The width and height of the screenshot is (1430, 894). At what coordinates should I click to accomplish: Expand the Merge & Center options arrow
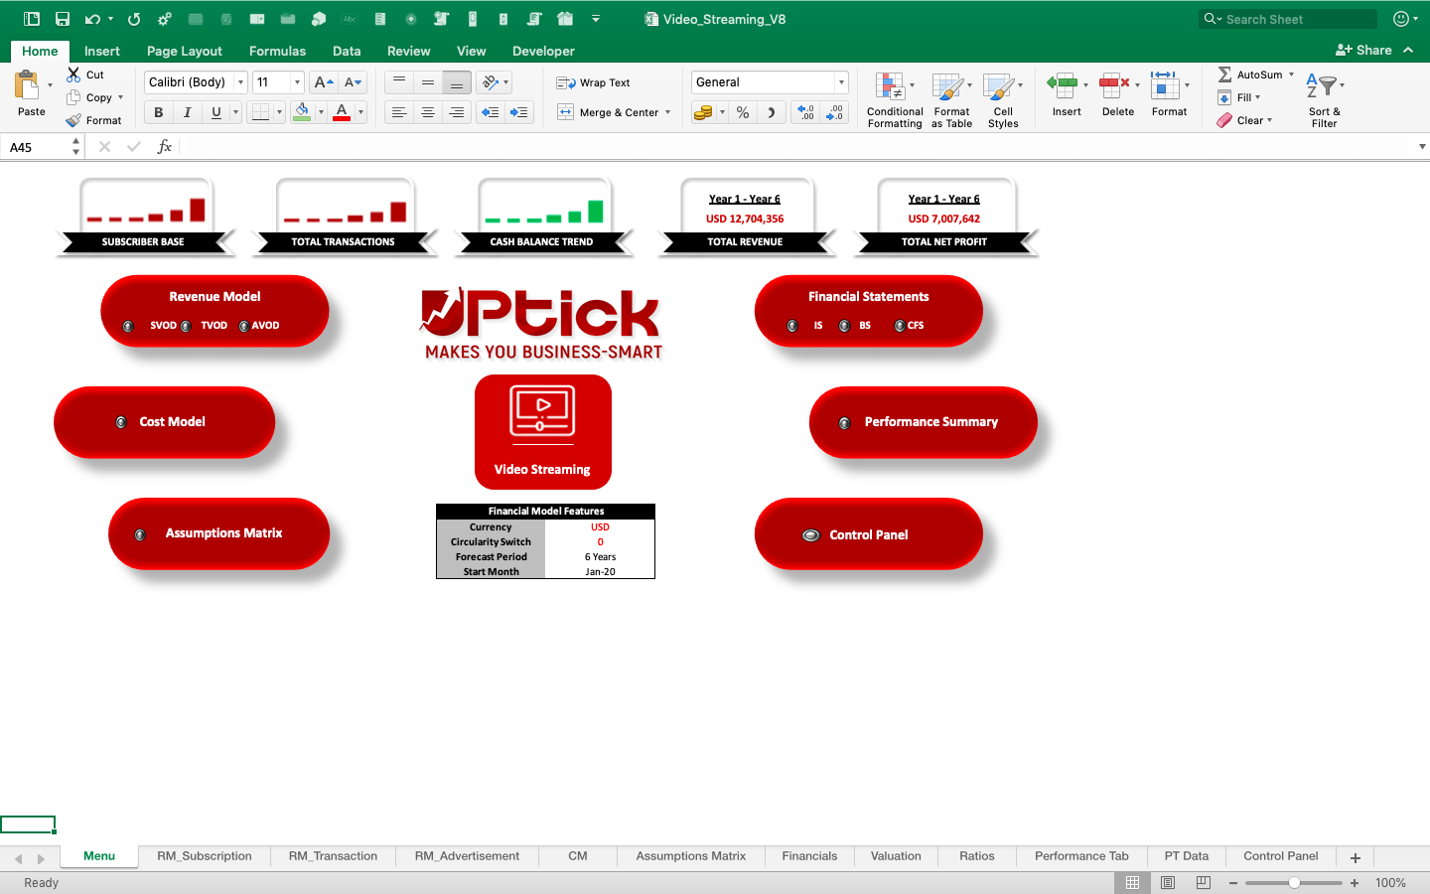pyautogui.click(x=667, y=112)
